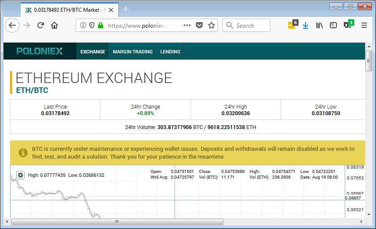This screenshot has width=376, height=229.
Task: Open a new browser tab
Action: tap(126, 9)
